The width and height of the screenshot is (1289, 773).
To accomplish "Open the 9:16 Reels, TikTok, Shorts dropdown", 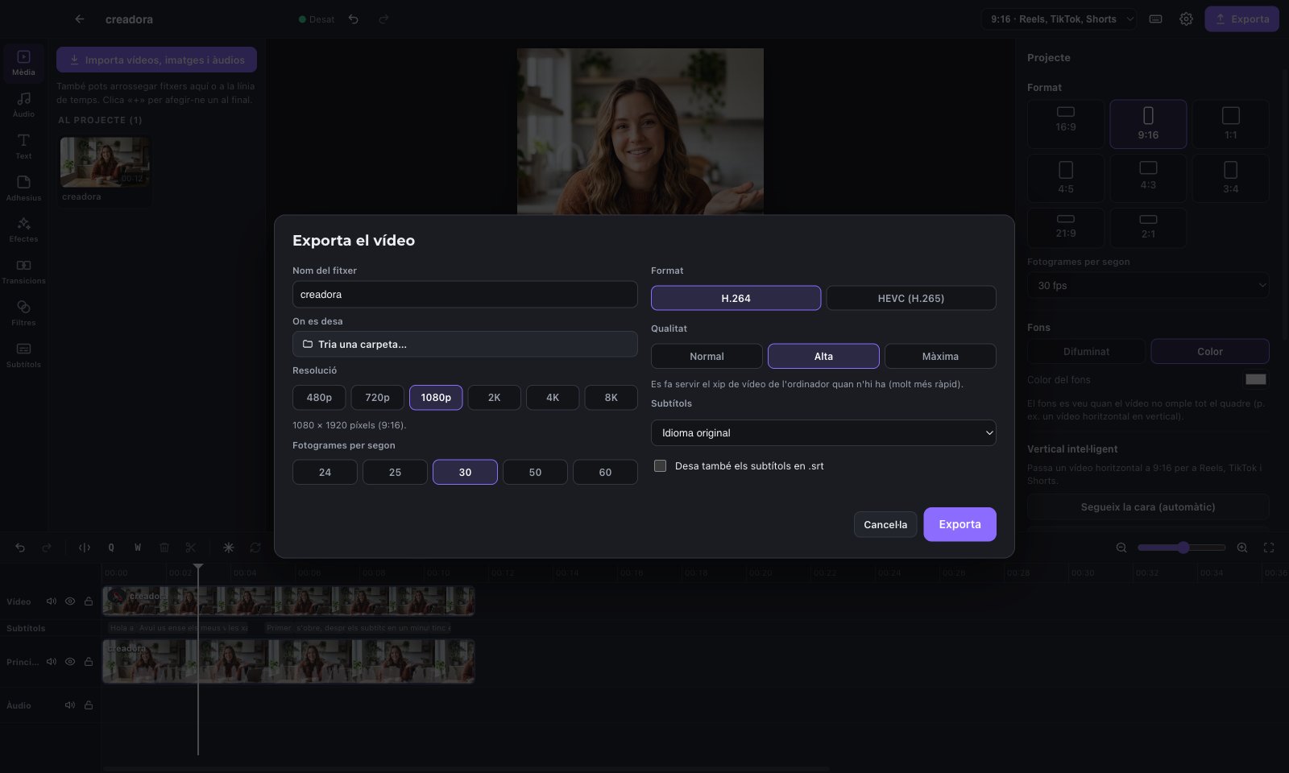I will click(x=1059, y=19).
